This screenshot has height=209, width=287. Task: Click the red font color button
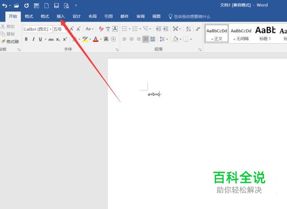pyautogui.click(x=95, y=39)
